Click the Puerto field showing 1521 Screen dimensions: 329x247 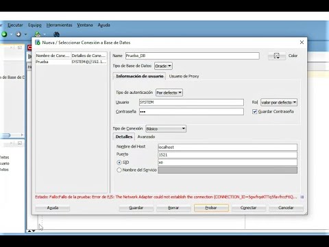pos(228,155)
